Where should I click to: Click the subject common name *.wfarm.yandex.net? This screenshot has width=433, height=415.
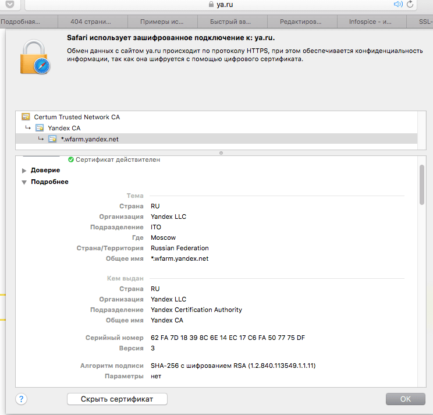coord(179,258)
